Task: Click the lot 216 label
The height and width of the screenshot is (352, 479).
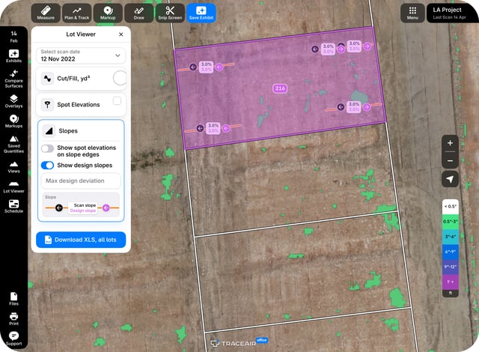Action: (280, 88)
